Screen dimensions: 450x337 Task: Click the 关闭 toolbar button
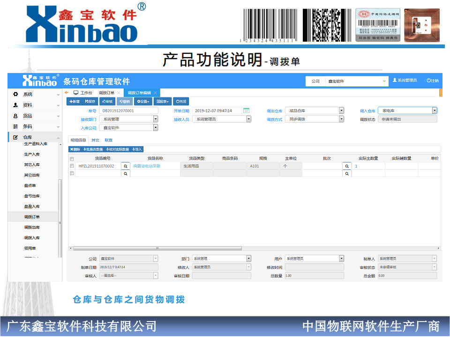[181, 102]
